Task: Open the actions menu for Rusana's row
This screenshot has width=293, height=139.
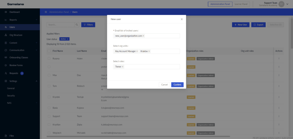Action: (279, 59)
